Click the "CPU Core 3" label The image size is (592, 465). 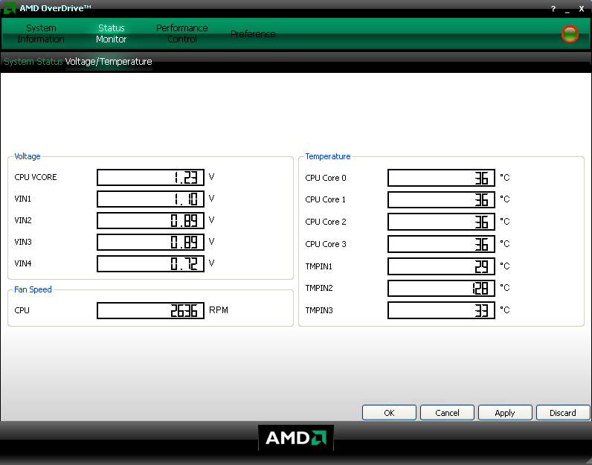pos(326,244)
